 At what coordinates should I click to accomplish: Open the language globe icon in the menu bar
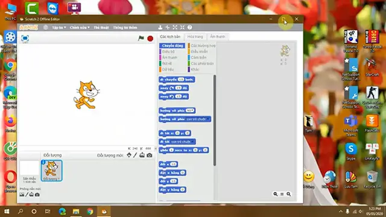coord(46,27)
